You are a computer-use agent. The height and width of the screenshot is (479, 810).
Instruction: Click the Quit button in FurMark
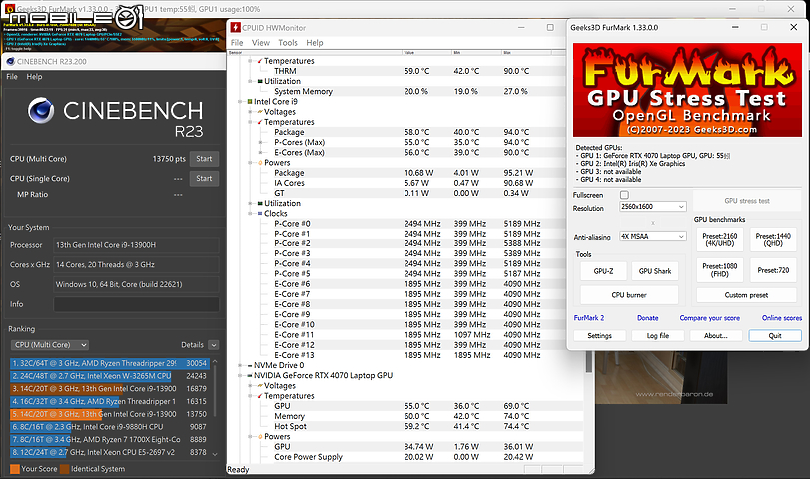[775, 336]
